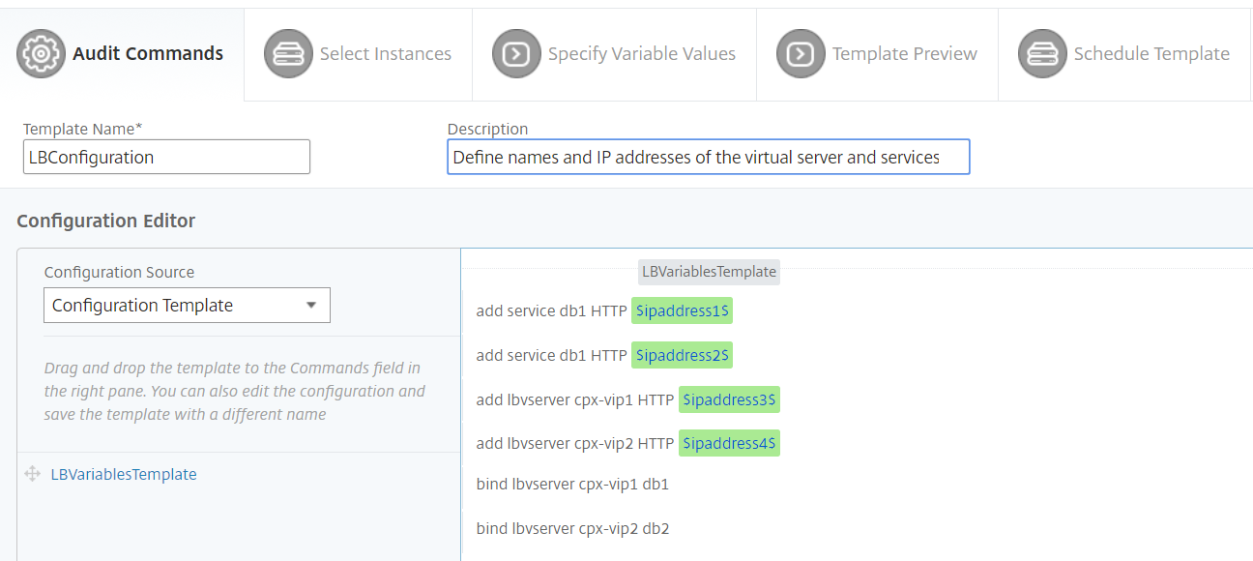The height and width of the screenshot is (561, 1253).
Task: Click the 'add lbvserver cpx-vip2 HTTP' command
Action: (x=575, y=443)
